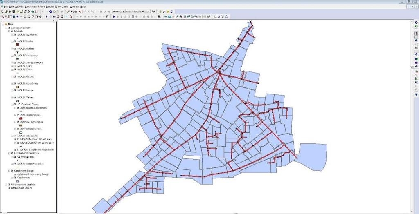The image size is (419, 214).
Task: Click the globe full extent icon
Action: 14,17
